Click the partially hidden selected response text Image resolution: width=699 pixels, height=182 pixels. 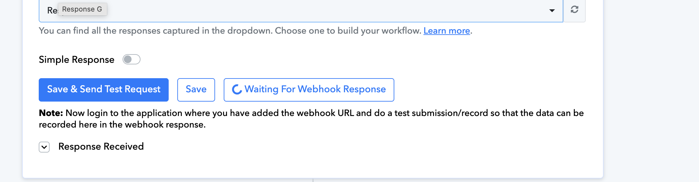[52, 11]
